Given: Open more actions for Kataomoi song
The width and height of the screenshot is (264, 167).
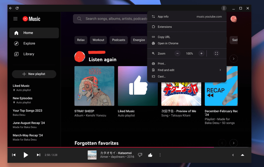Looking at the screenshot, I should click(x=160, y=155).
